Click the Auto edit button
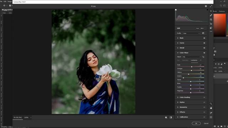This screenshot has width=228, height=128. tap(197, 28)
